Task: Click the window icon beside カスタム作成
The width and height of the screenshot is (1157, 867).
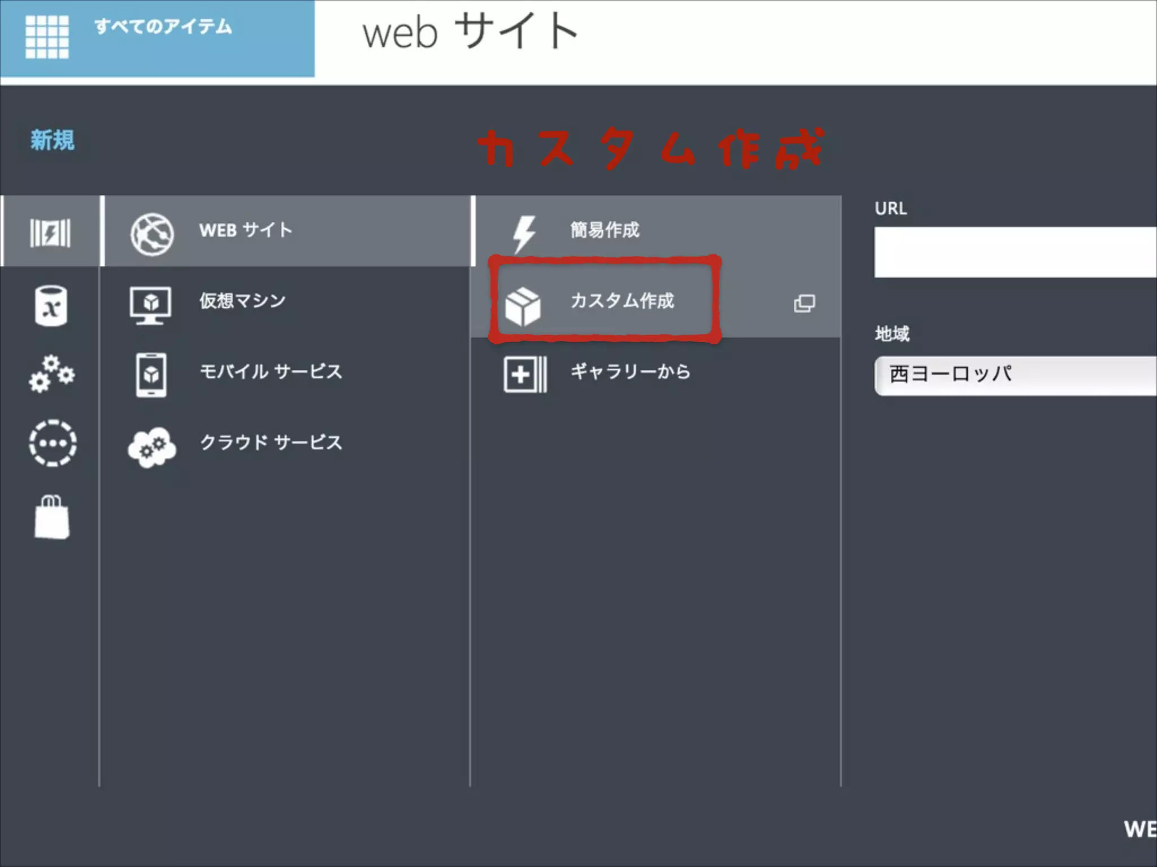Action: tap(804, 303)
